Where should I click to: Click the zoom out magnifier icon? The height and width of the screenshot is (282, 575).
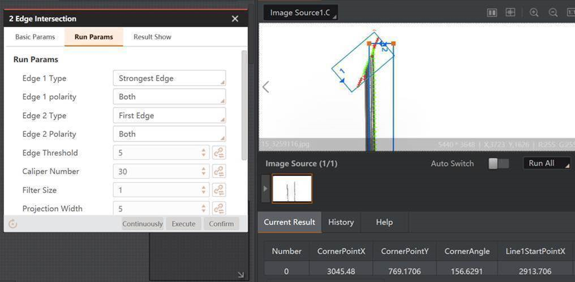553,12
